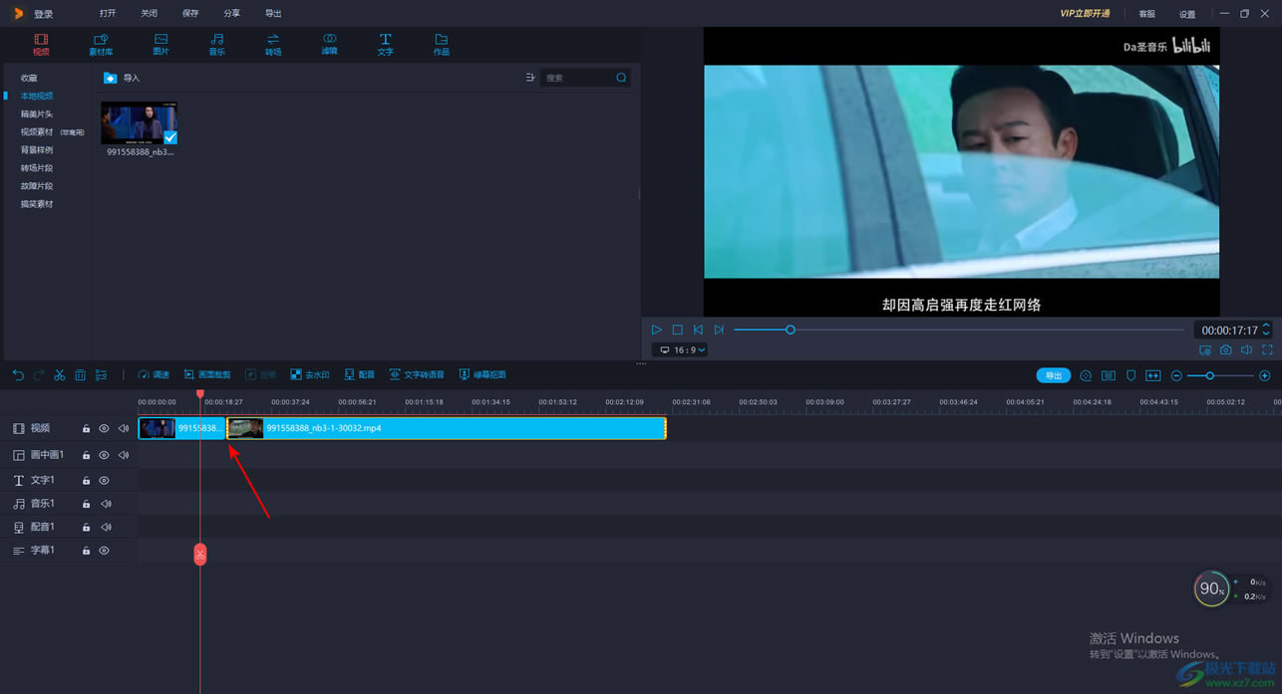This screenshot has height=694, width=1282.
Task: Click the 导入 import button
Action: point(123,78)
